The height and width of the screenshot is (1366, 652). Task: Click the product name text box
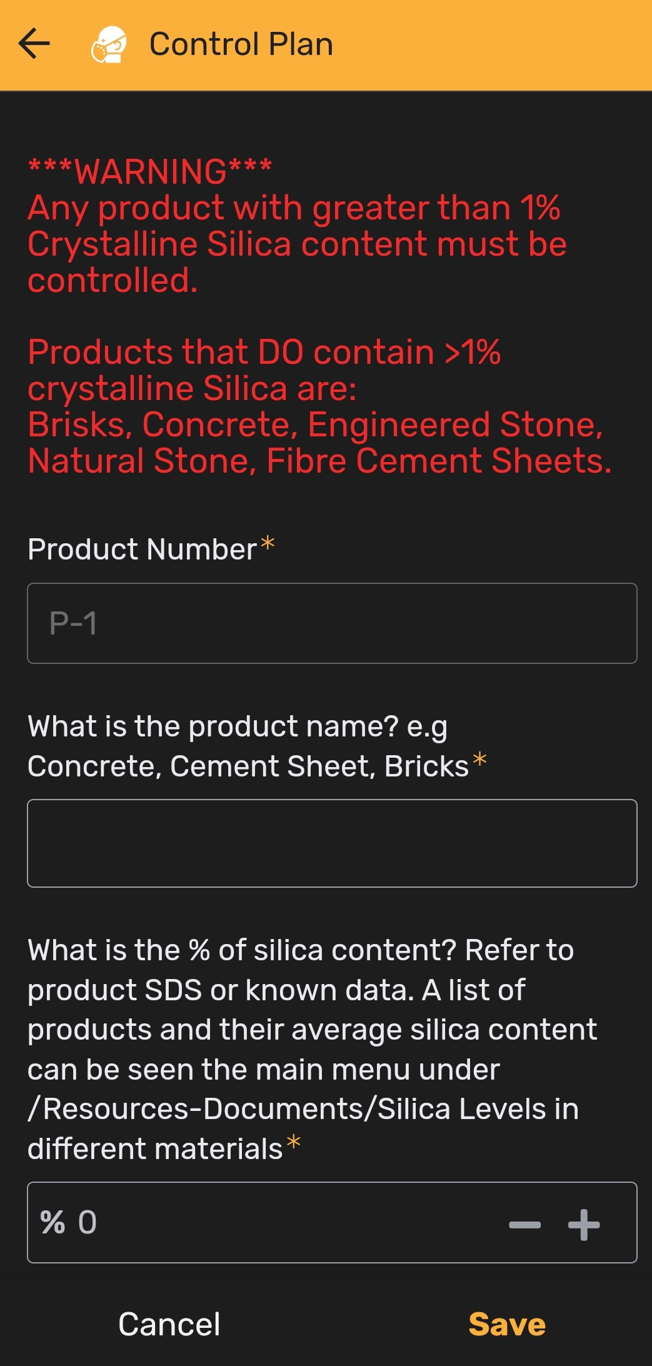coord(332,843)
